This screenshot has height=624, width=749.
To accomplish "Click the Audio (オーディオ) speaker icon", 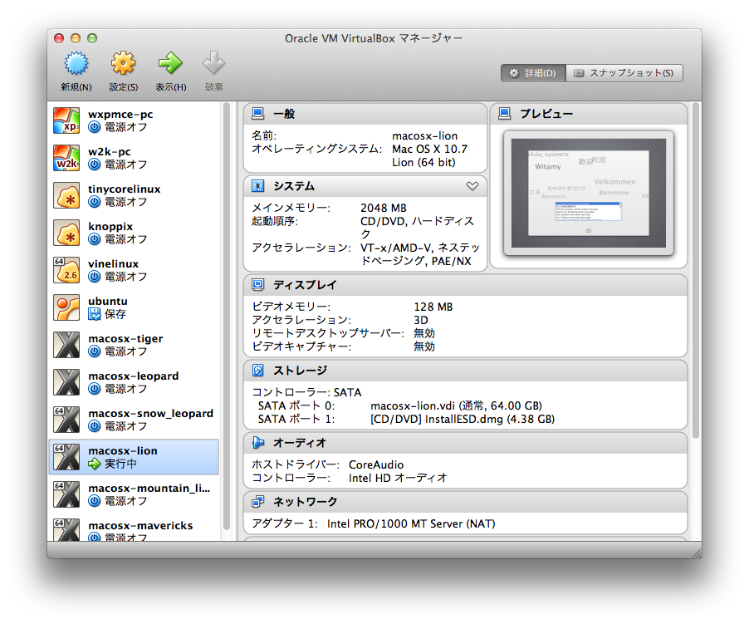I will 258,443.
